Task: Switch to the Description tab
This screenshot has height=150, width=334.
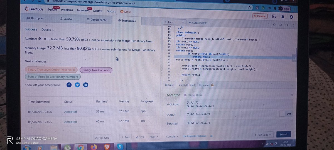Action: 36,18
